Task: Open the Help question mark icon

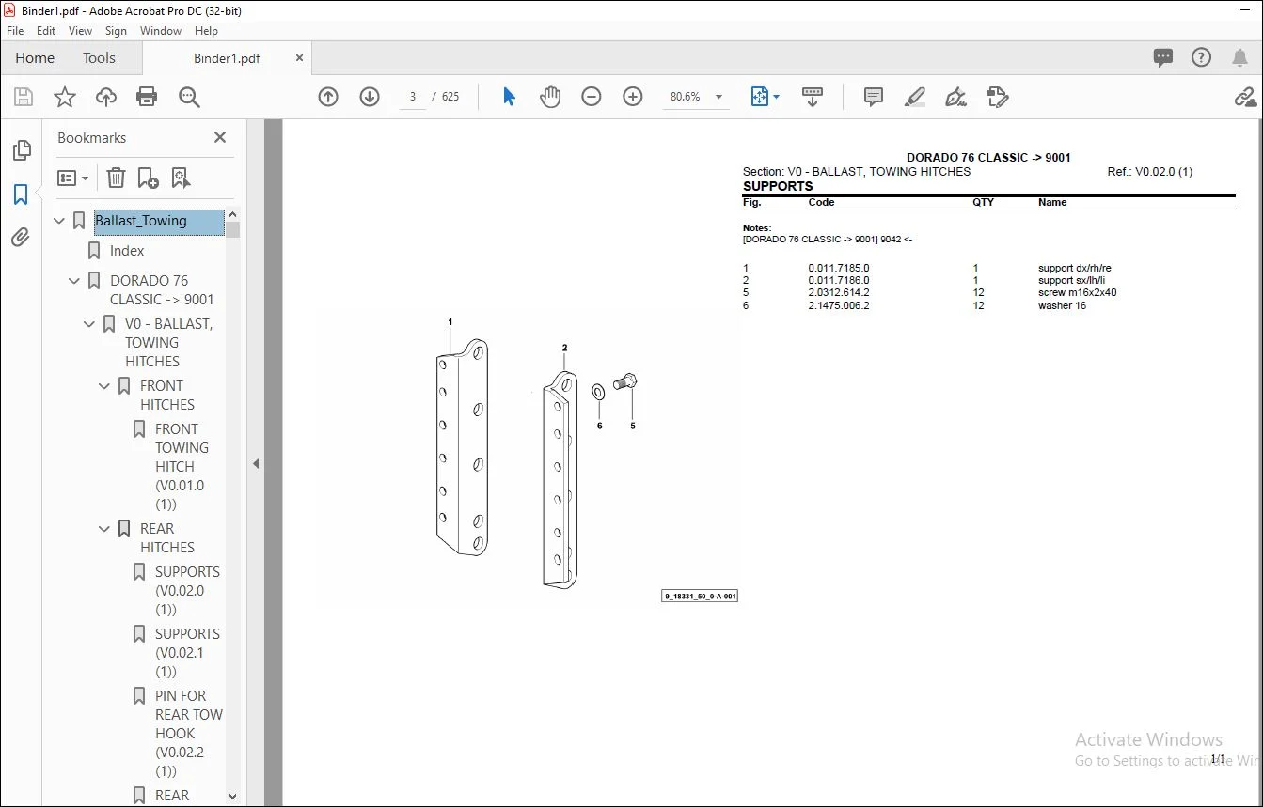Action: pos(1201,58)
